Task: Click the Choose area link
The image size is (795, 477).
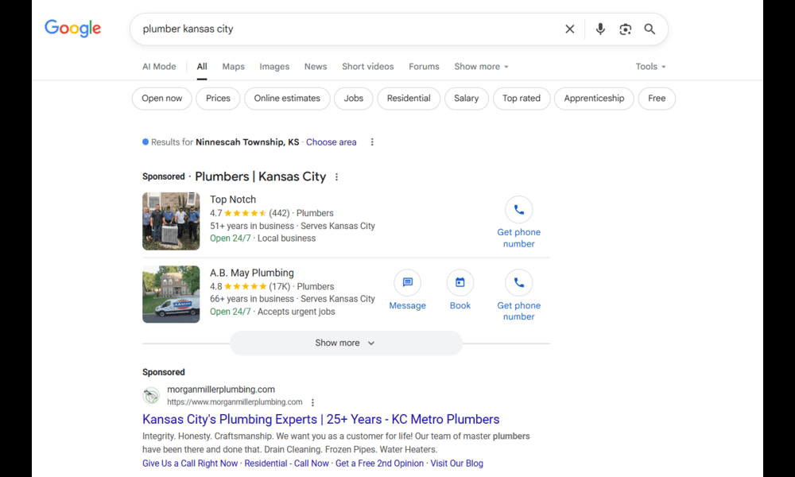Action: 331,142
